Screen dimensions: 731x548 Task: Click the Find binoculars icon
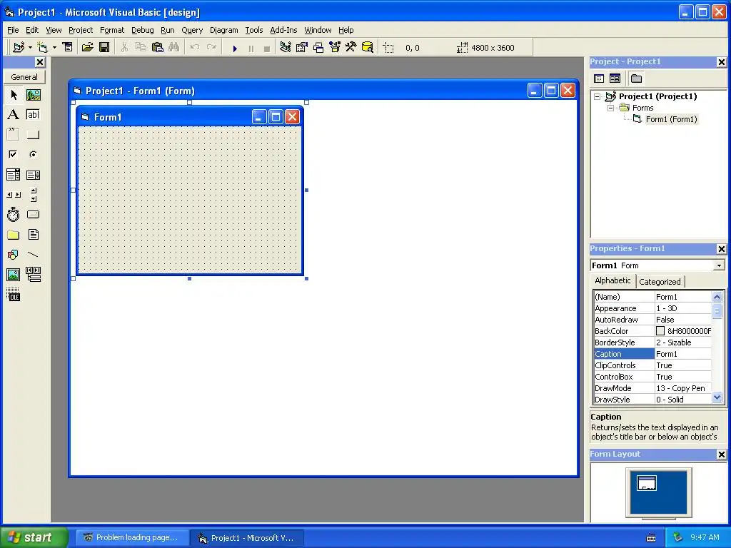(174, 48)
